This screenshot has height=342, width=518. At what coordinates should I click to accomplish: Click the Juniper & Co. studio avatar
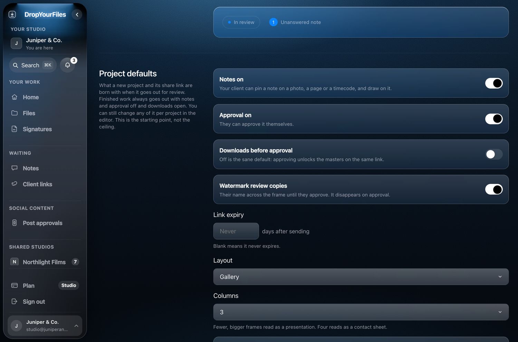[16, 43]
